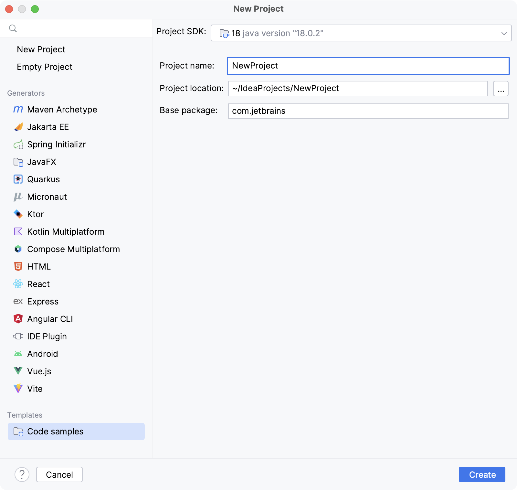Select the Android label

(43, 354)
